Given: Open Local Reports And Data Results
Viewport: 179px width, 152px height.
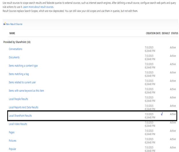Looking at the screenshot, I should click(x=24, y=107).
